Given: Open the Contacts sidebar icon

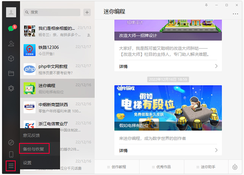Looking at the screenshot, I should [11, 44].
